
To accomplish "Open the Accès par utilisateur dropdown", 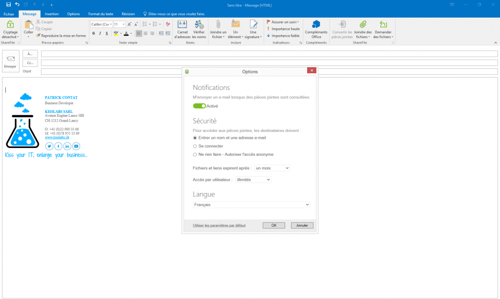I will pyautogui.click(x=253, y=179).
